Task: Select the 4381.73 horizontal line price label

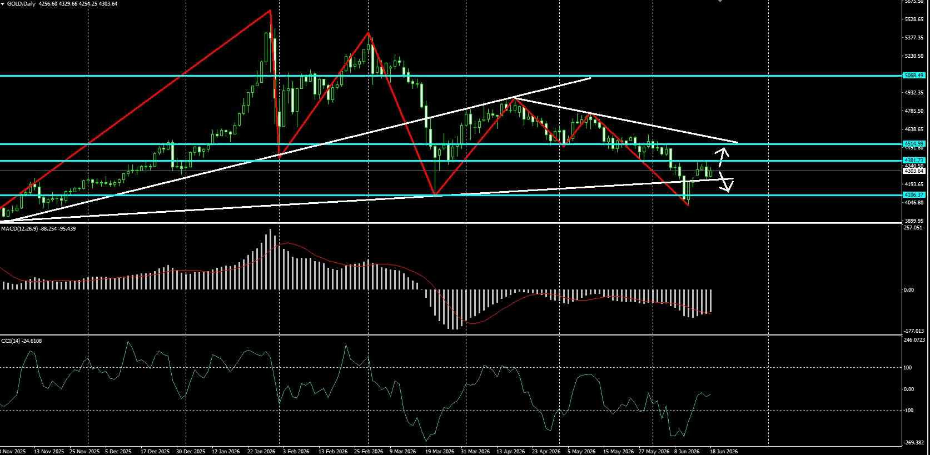Action: pyautogui.click(x=914, y=161)
